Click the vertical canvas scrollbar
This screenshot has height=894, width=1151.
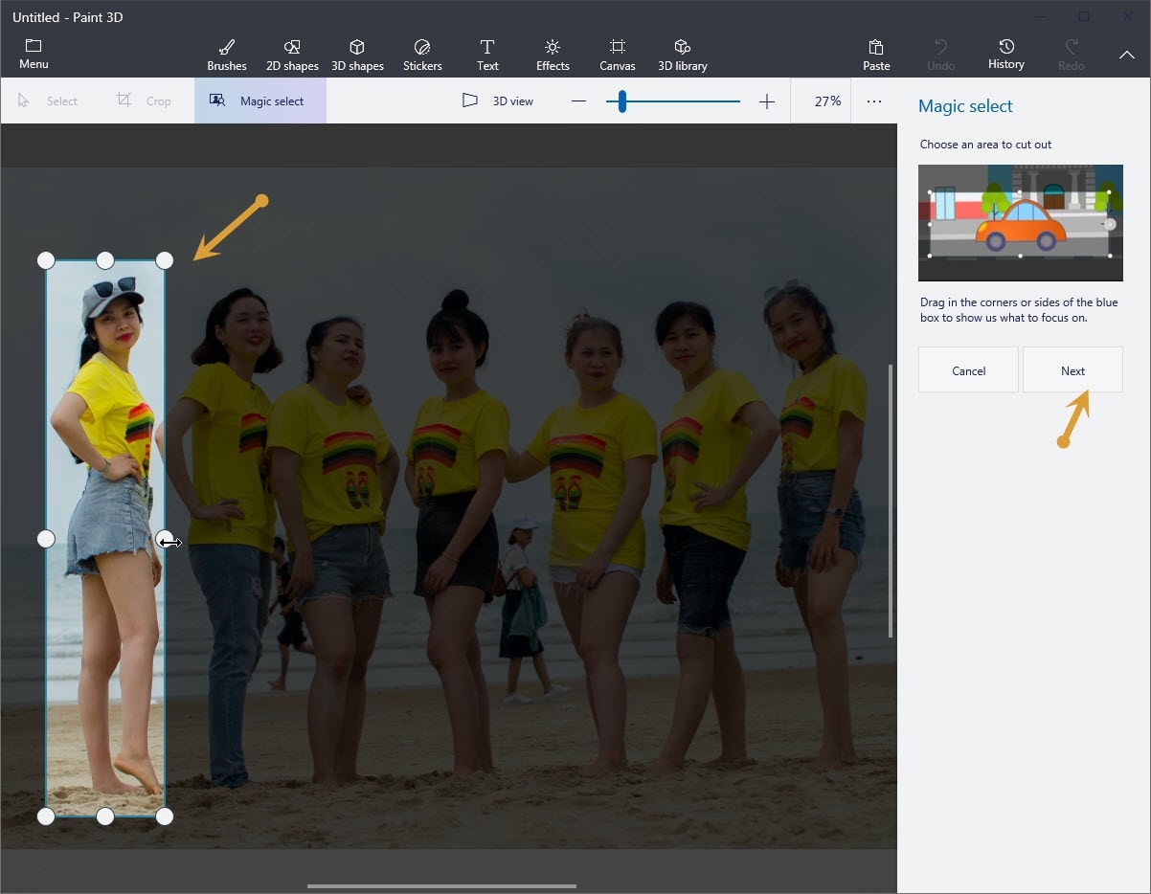click(891, 501)
